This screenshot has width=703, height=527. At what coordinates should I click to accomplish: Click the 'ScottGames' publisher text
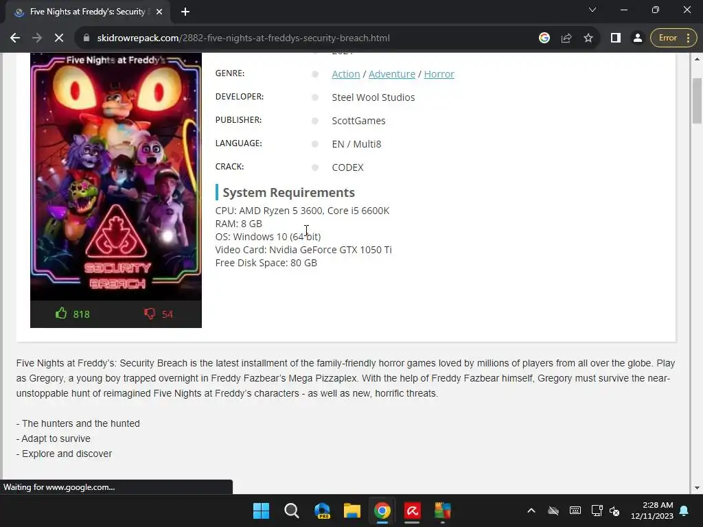coord(358,121)
